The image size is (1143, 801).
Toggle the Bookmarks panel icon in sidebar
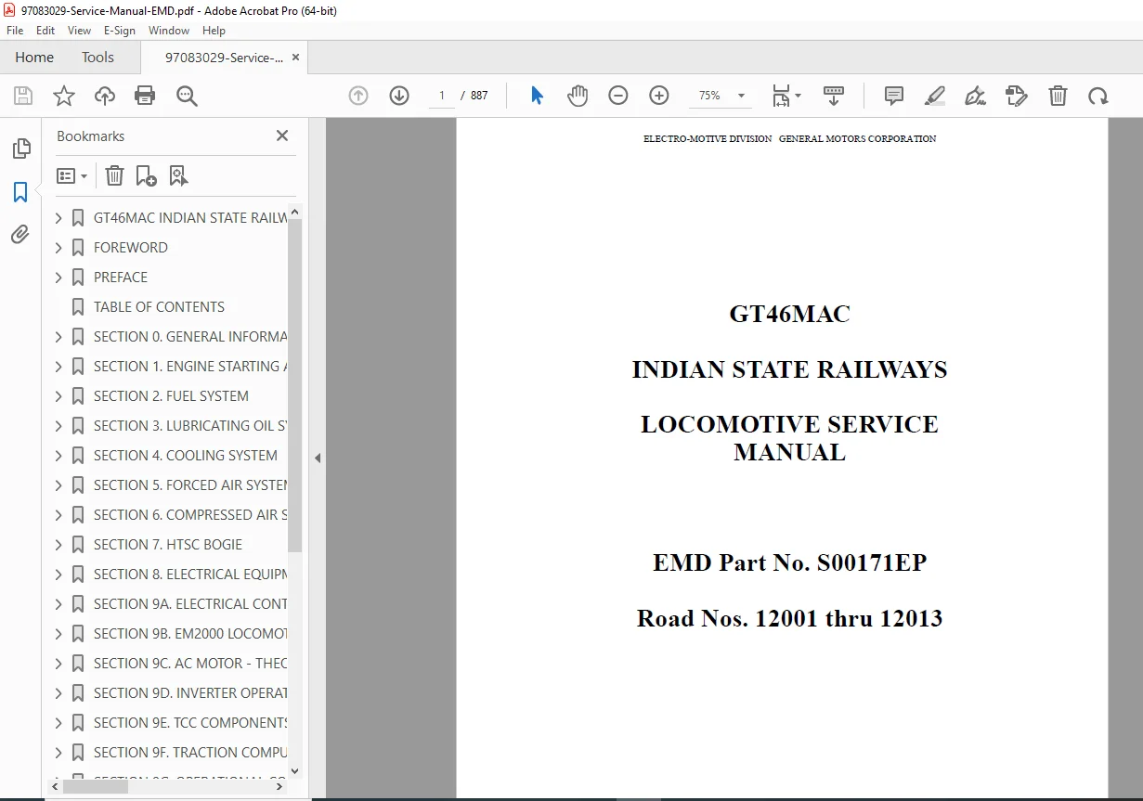coord(20,192)
